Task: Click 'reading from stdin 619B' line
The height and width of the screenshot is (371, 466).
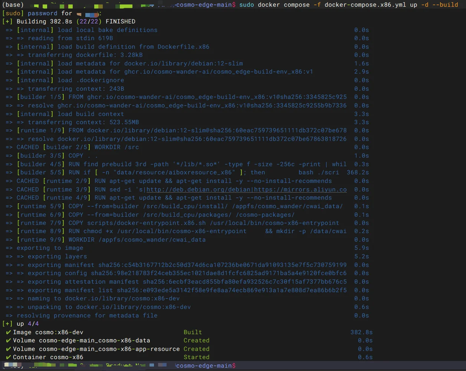Action: [x=70, y=38]
